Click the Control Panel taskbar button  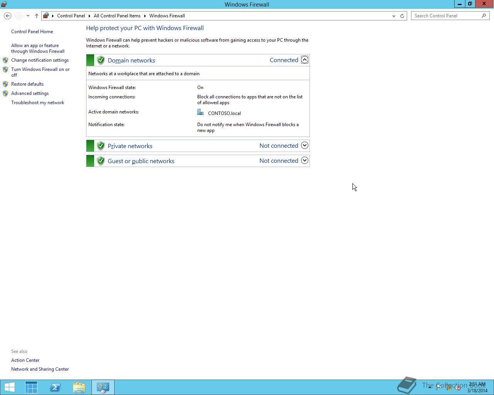tap(103, 387)
